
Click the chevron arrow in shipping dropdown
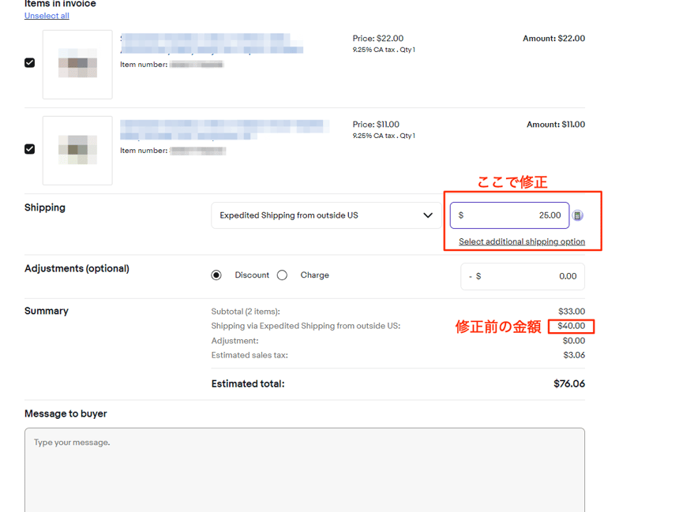tap(428, 215)
